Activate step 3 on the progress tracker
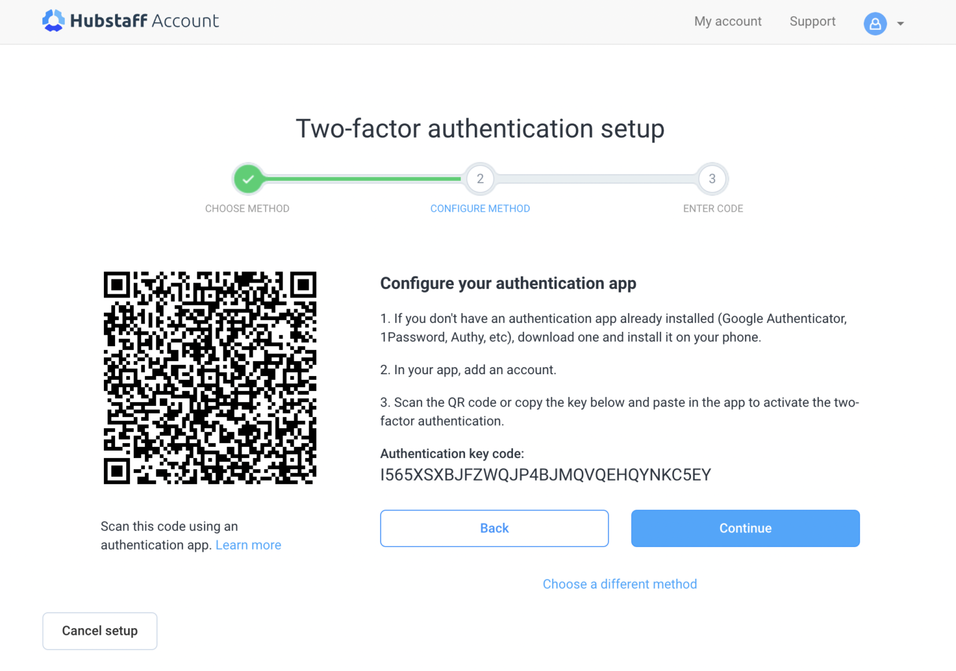This screenshot has width=956, height=671. [x=713, y=179]
